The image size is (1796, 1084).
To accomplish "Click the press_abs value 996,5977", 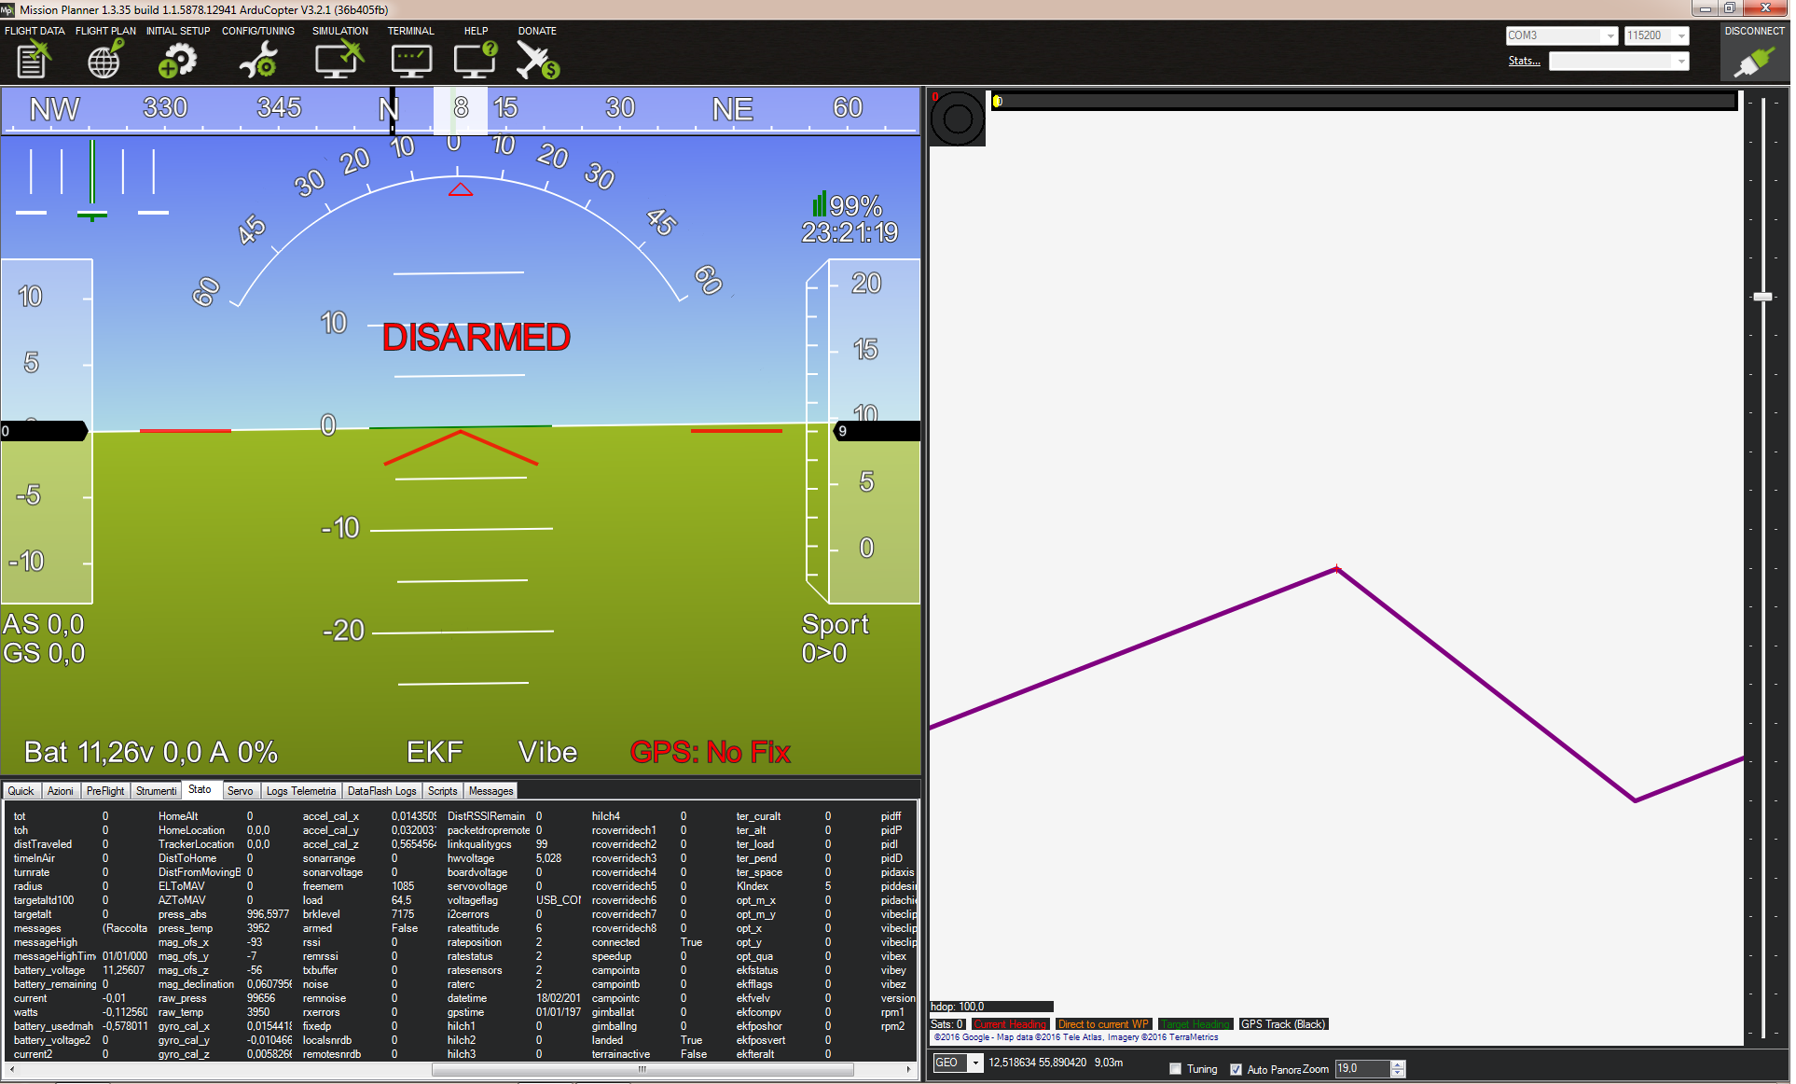I will 269,914.
